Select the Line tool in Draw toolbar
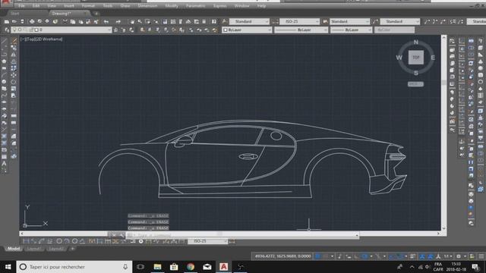Viewport: 486px width, 273px height. [4, 41]
